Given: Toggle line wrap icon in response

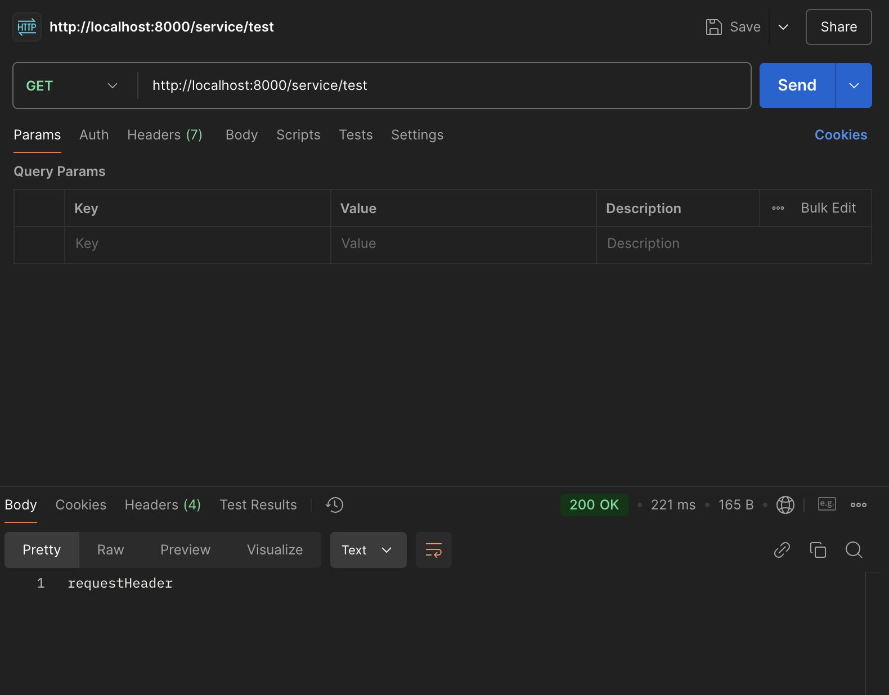Looking at the screenshot, I should [x=434, y=550].
